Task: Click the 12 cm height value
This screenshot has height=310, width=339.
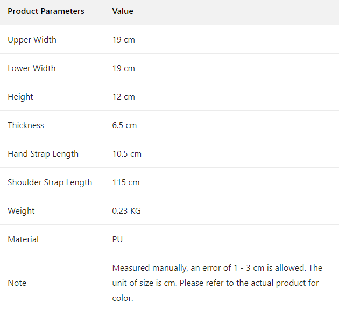Action: tap(124, 97)
